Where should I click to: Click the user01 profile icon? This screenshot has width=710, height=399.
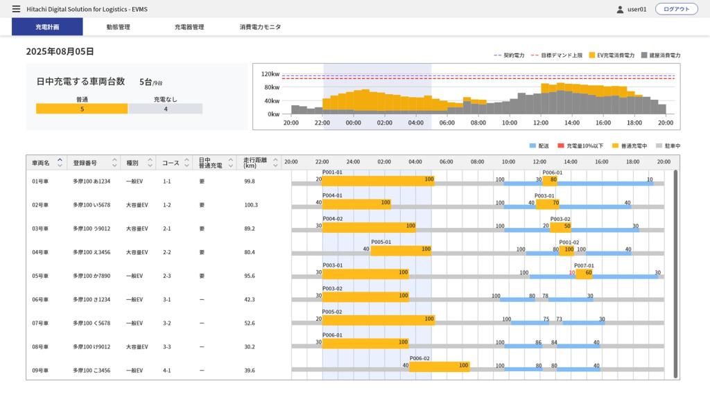[620, 10]
